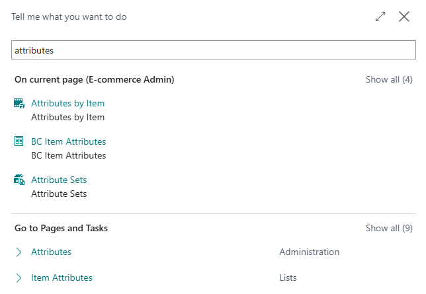Focus the search field containing "attributes"
This screenshot has width=426, height=294.
[214, 50]
